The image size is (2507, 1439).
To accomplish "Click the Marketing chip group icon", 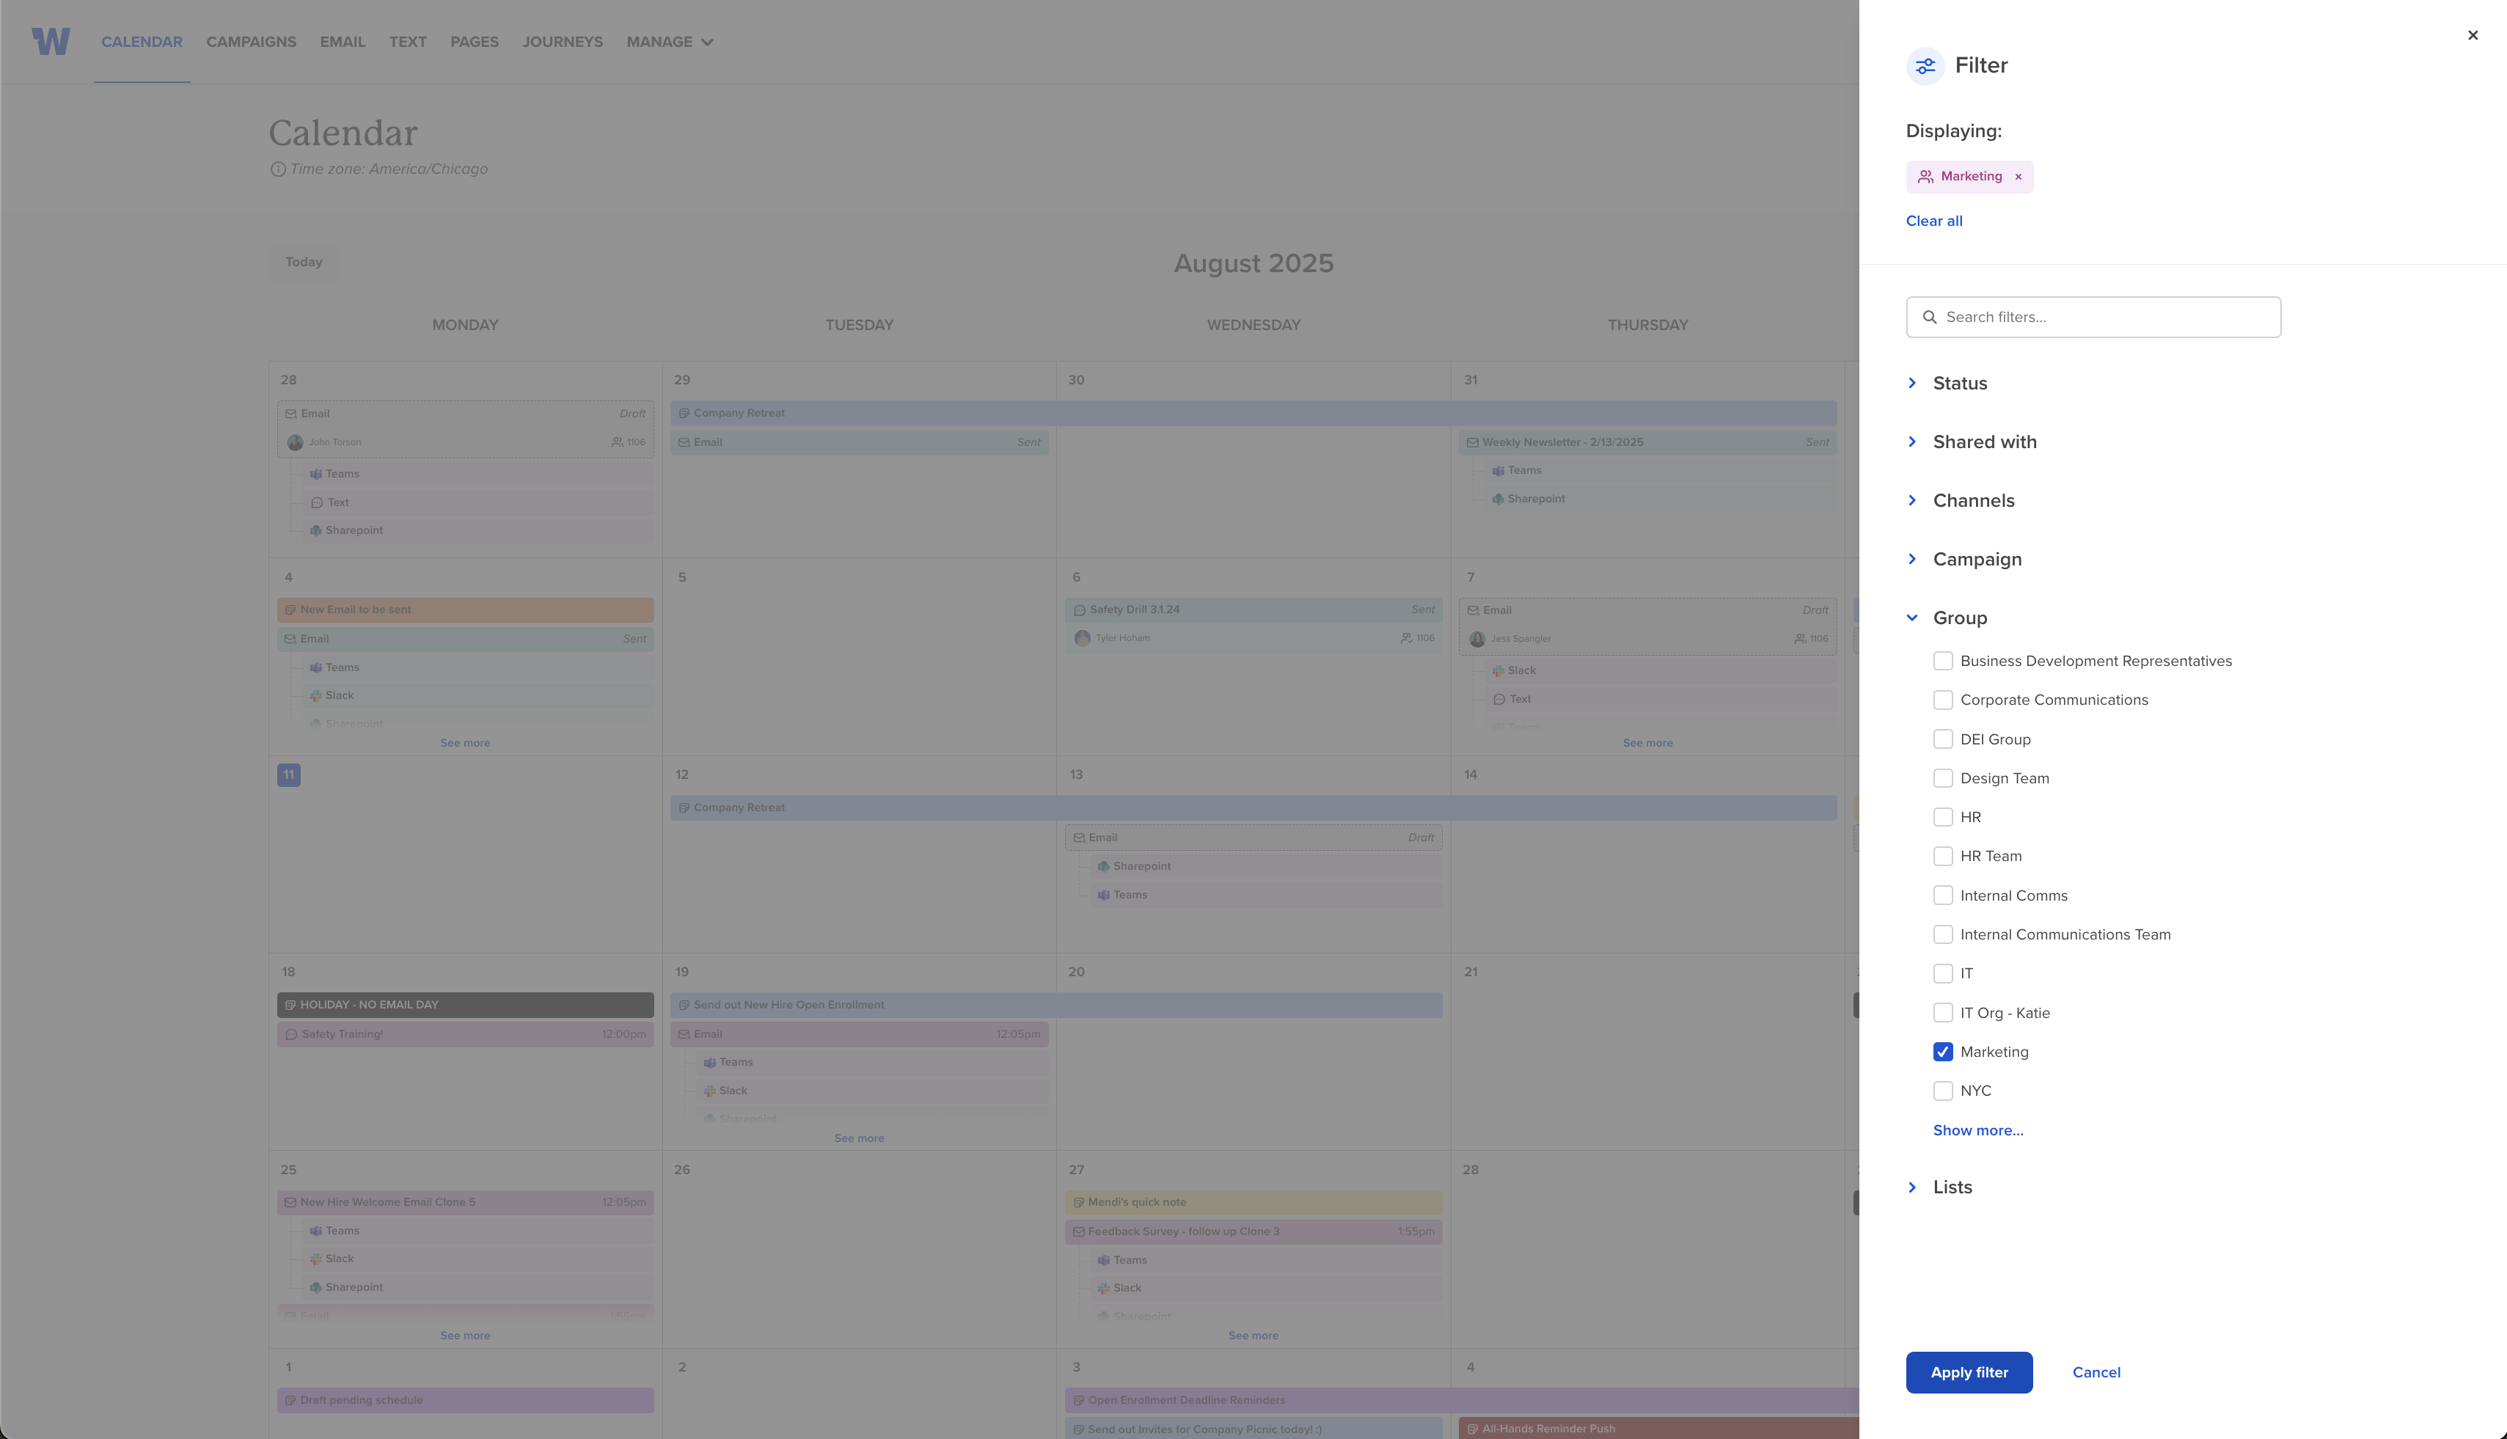I will pos(1925,177).
